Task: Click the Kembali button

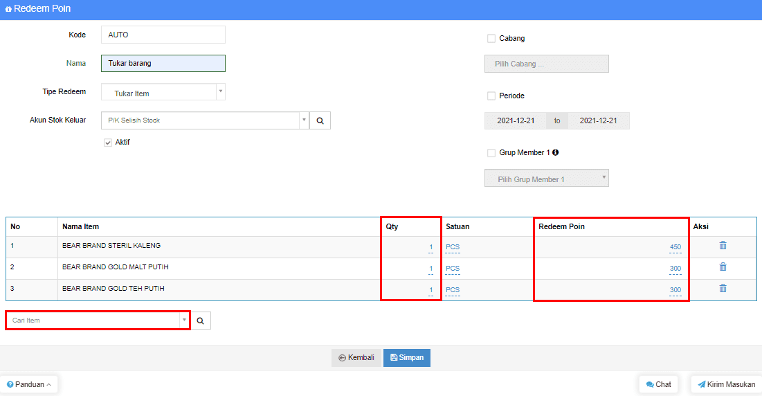Action: [356, 358]
